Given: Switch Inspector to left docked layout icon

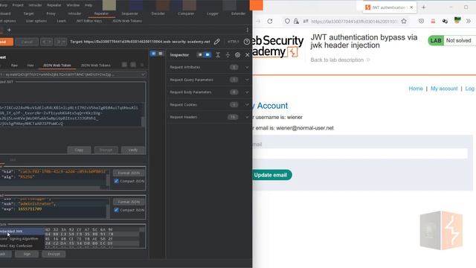Looking at the screenshot, I should [x=200, y=54].
